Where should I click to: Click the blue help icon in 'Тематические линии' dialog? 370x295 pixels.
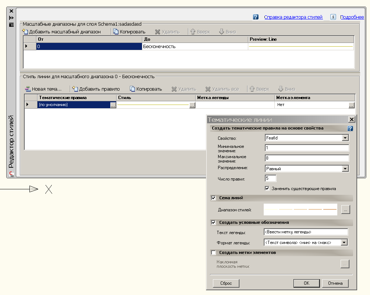[350, 128]
